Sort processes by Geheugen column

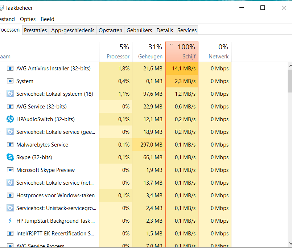tap(149, 52)
